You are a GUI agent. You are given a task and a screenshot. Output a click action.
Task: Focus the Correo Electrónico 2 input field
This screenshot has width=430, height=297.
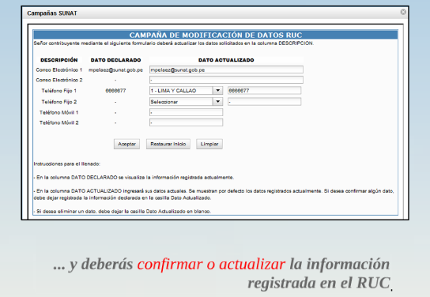click(x=226, y=80)
